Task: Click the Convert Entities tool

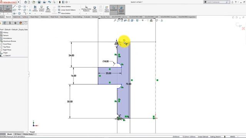Action: (x=42, y=8)
